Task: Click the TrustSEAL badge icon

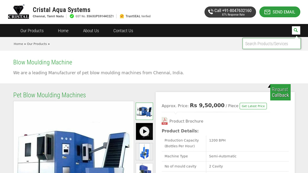Action: point(122,16)
